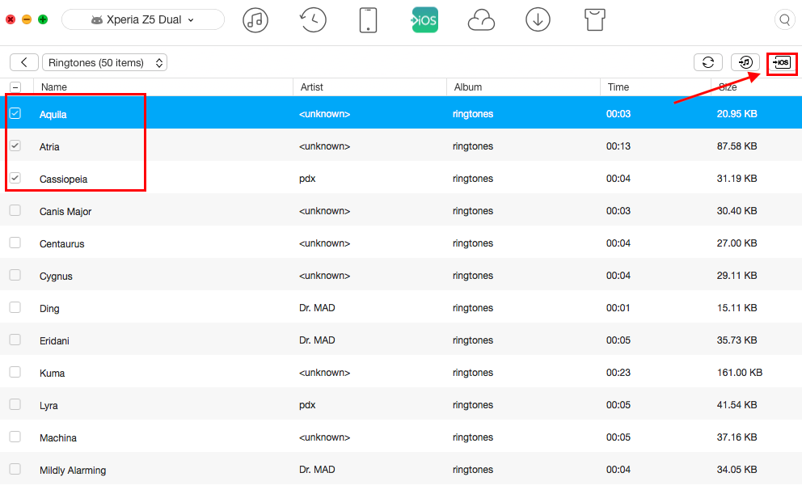Sort by the Name column header
The width and height of the screenshot is (802, 494).
(53, 87)
